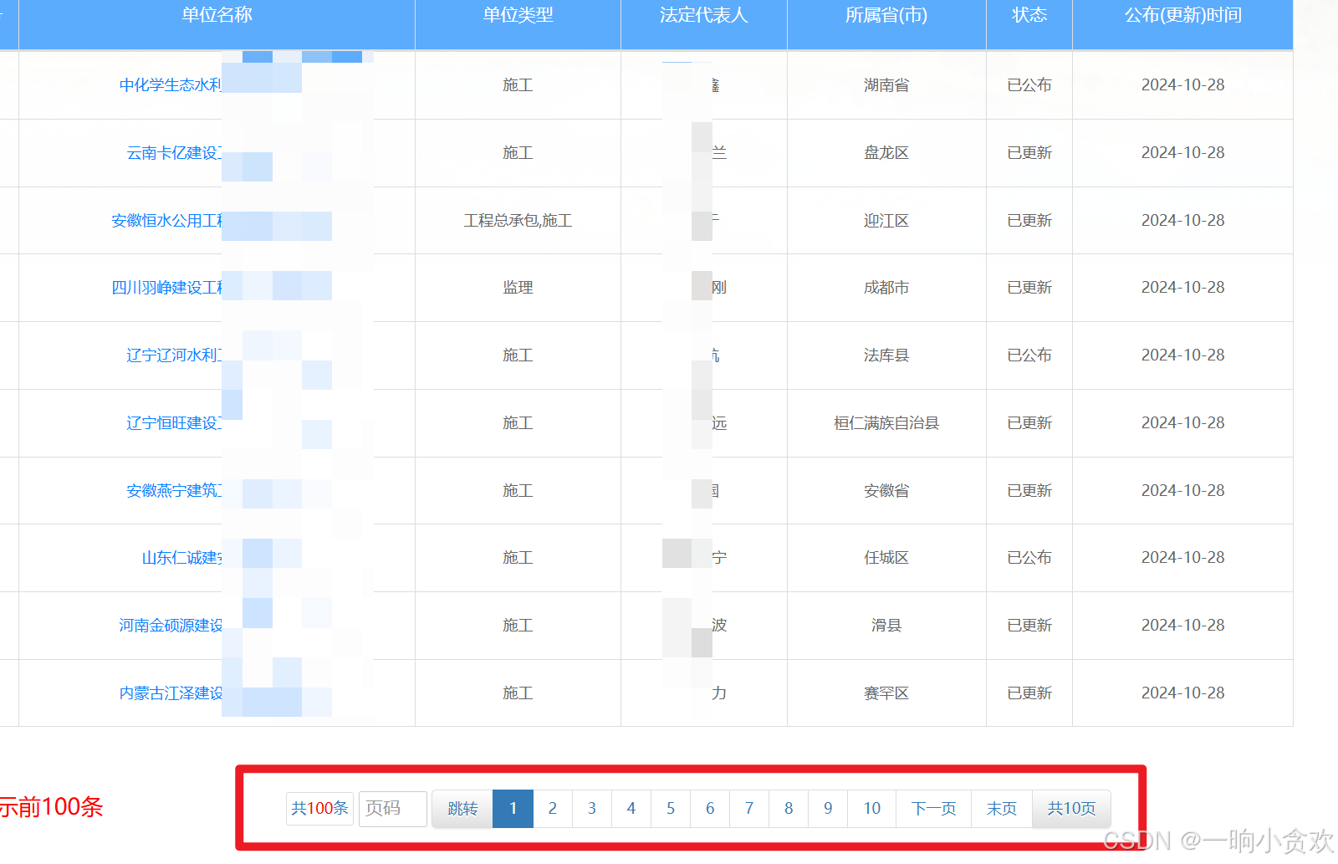Go to page 6

click(x=710, y=809)
